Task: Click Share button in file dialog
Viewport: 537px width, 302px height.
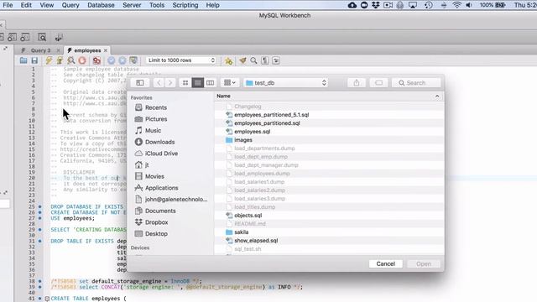Action: pyautogui.click(x=356, y=83)
